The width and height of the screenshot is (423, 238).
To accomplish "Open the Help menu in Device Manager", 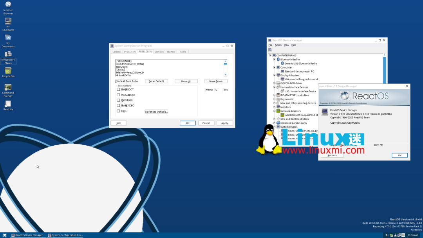I will pos(293,45).
